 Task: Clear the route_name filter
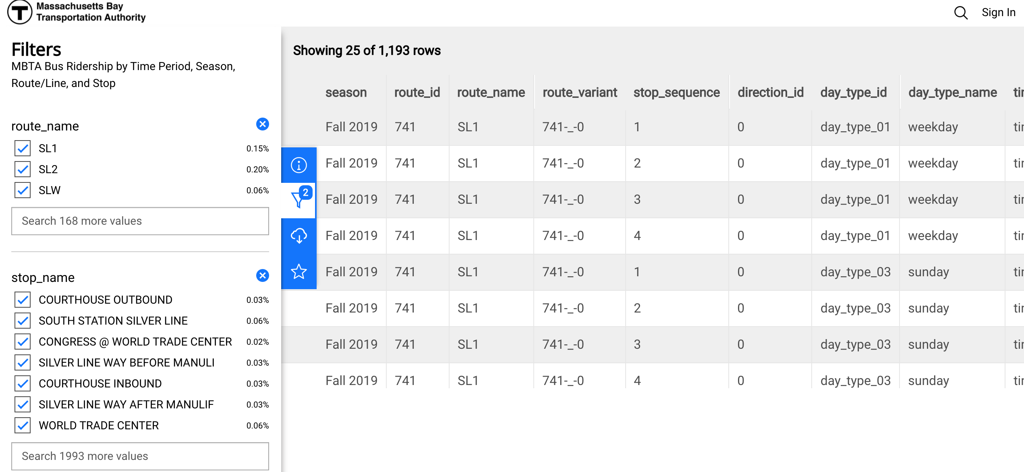pyautogui.click(x=263, y=124)
